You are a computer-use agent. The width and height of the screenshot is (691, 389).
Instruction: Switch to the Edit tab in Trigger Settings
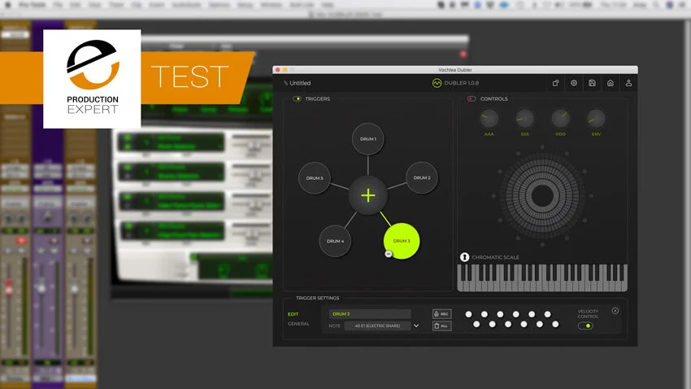pos(293,314)
